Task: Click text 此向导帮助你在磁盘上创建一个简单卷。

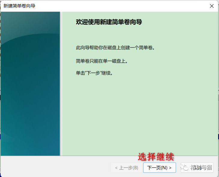Action: [115, 48]
